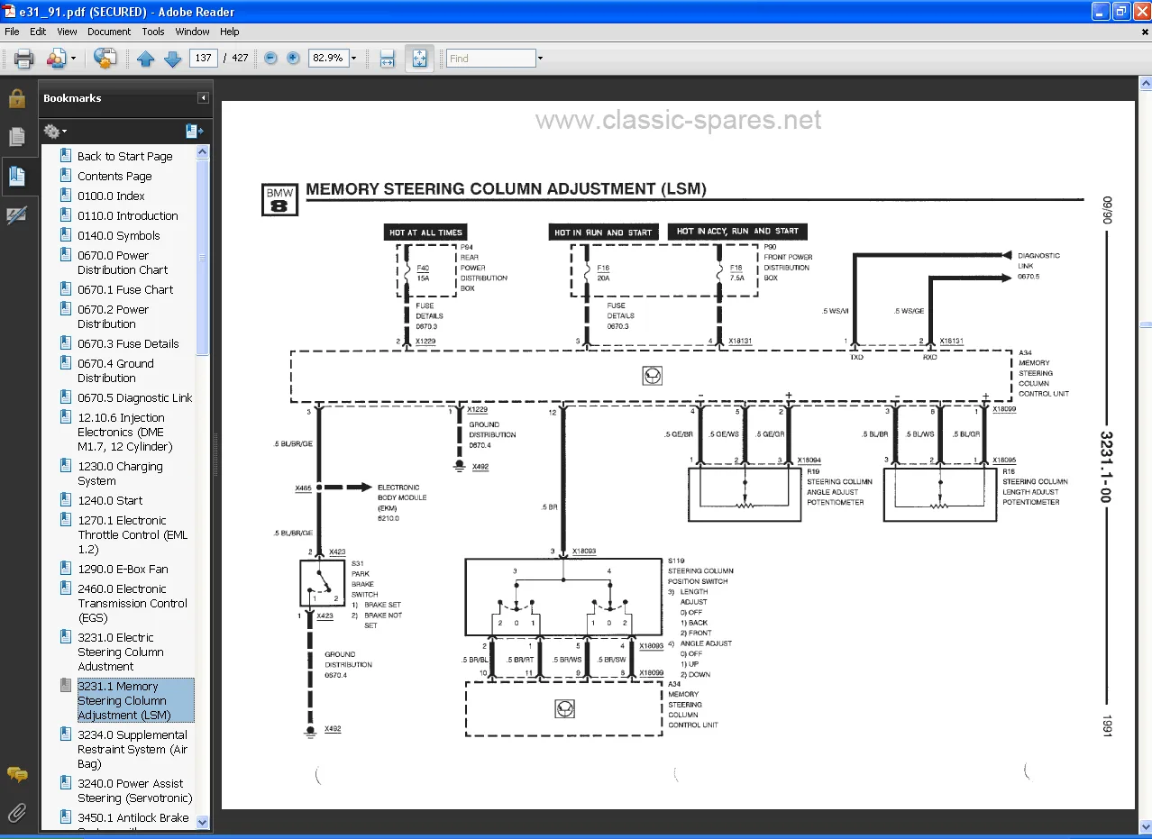Open the 0670.3 Fuse Details bookmark
Viewport: 1152px width, 839px height.
(128, 343)
